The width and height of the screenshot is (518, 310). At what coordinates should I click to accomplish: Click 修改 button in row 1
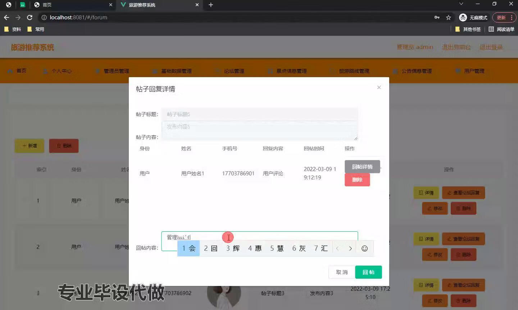pos(435,208)
